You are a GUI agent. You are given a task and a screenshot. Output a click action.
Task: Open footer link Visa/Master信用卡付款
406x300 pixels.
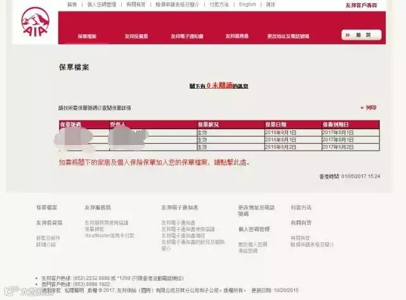pos(110,235)
